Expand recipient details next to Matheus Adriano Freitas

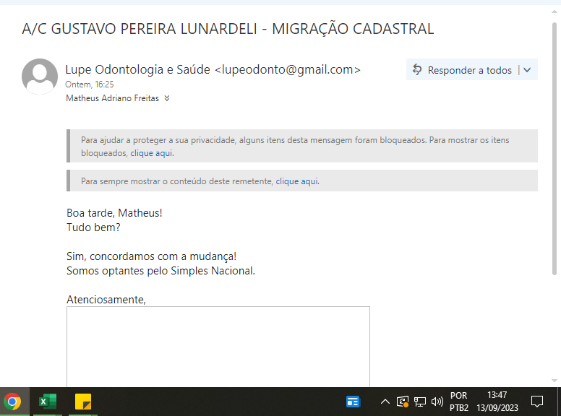(x=167, y=98)
